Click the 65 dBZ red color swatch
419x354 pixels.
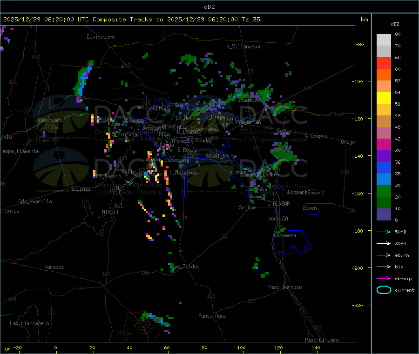pos(384,63)
